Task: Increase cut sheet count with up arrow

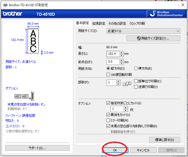Action: click(125, 108)
